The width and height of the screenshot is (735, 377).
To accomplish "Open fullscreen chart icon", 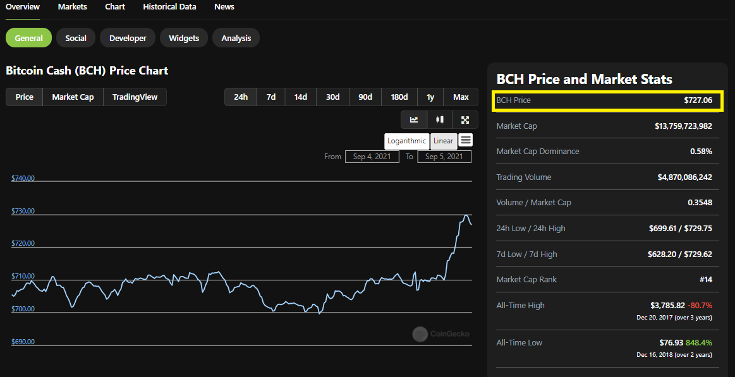I will coord(465,120).
